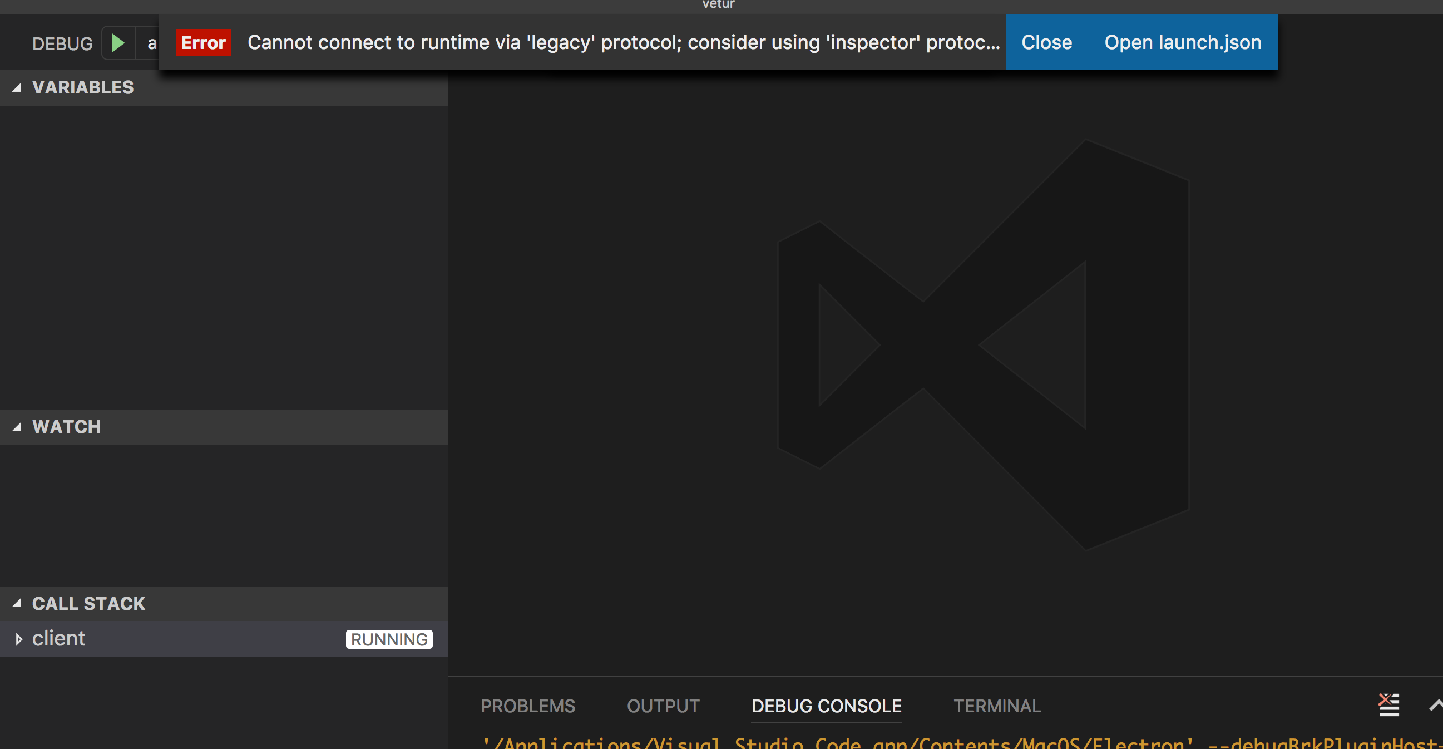The image size is (1443, 749).
Task: Select the DEBUG CONSOLE tab
Action: pos(826,706)
